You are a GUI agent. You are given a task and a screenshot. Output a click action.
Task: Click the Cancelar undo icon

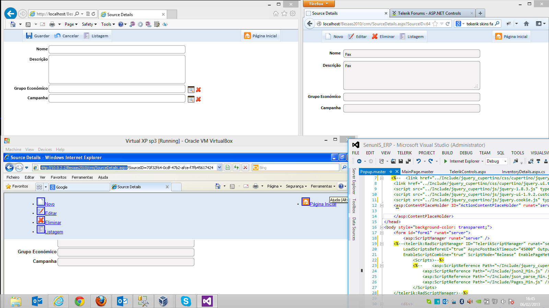click(57, 36)
